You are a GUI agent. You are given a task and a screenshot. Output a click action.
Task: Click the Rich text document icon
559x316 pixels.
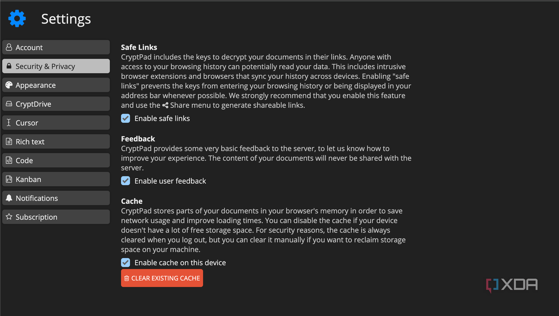[x=9, y=141]
